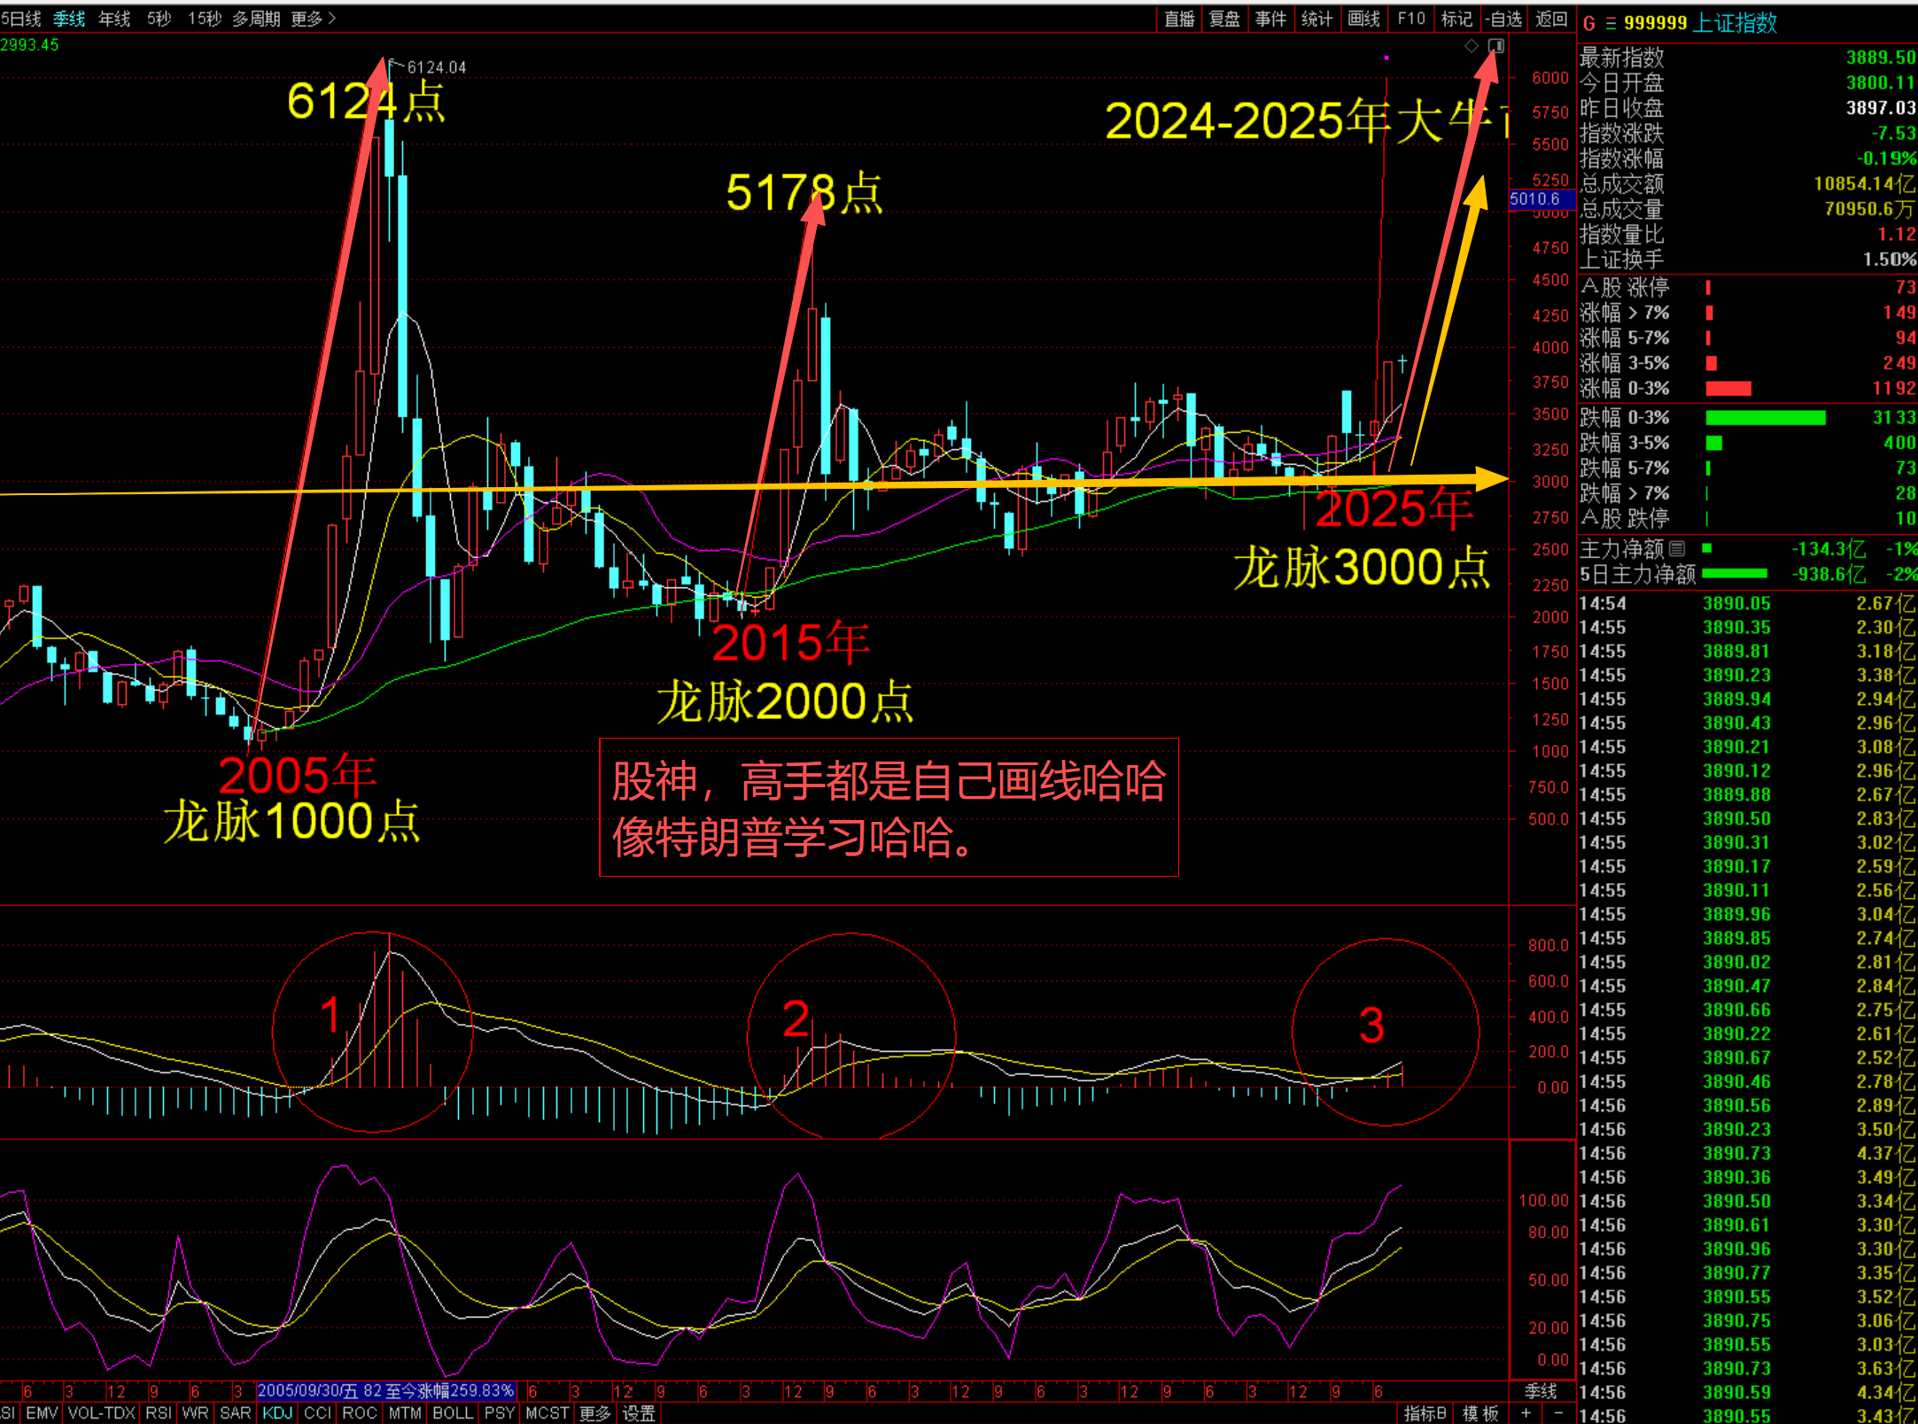Toggle the 标记 mark button
This screenshot has width=1918, height=1424.
pos(1456,19)
